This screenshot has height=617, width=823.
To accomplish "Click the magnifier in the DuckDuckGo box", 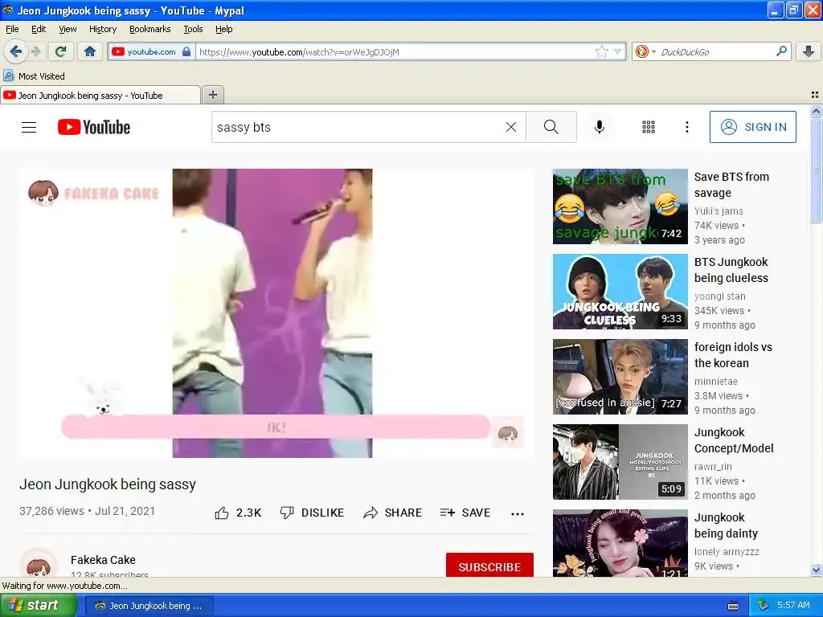I will pyautogui.click(x=781, y=51).
